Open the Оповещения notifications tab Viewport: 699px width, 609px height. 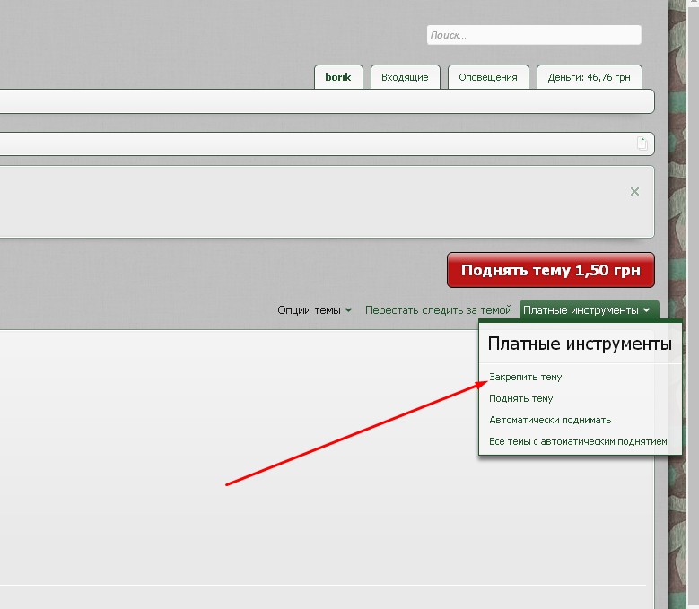click(x=488, y=77)
